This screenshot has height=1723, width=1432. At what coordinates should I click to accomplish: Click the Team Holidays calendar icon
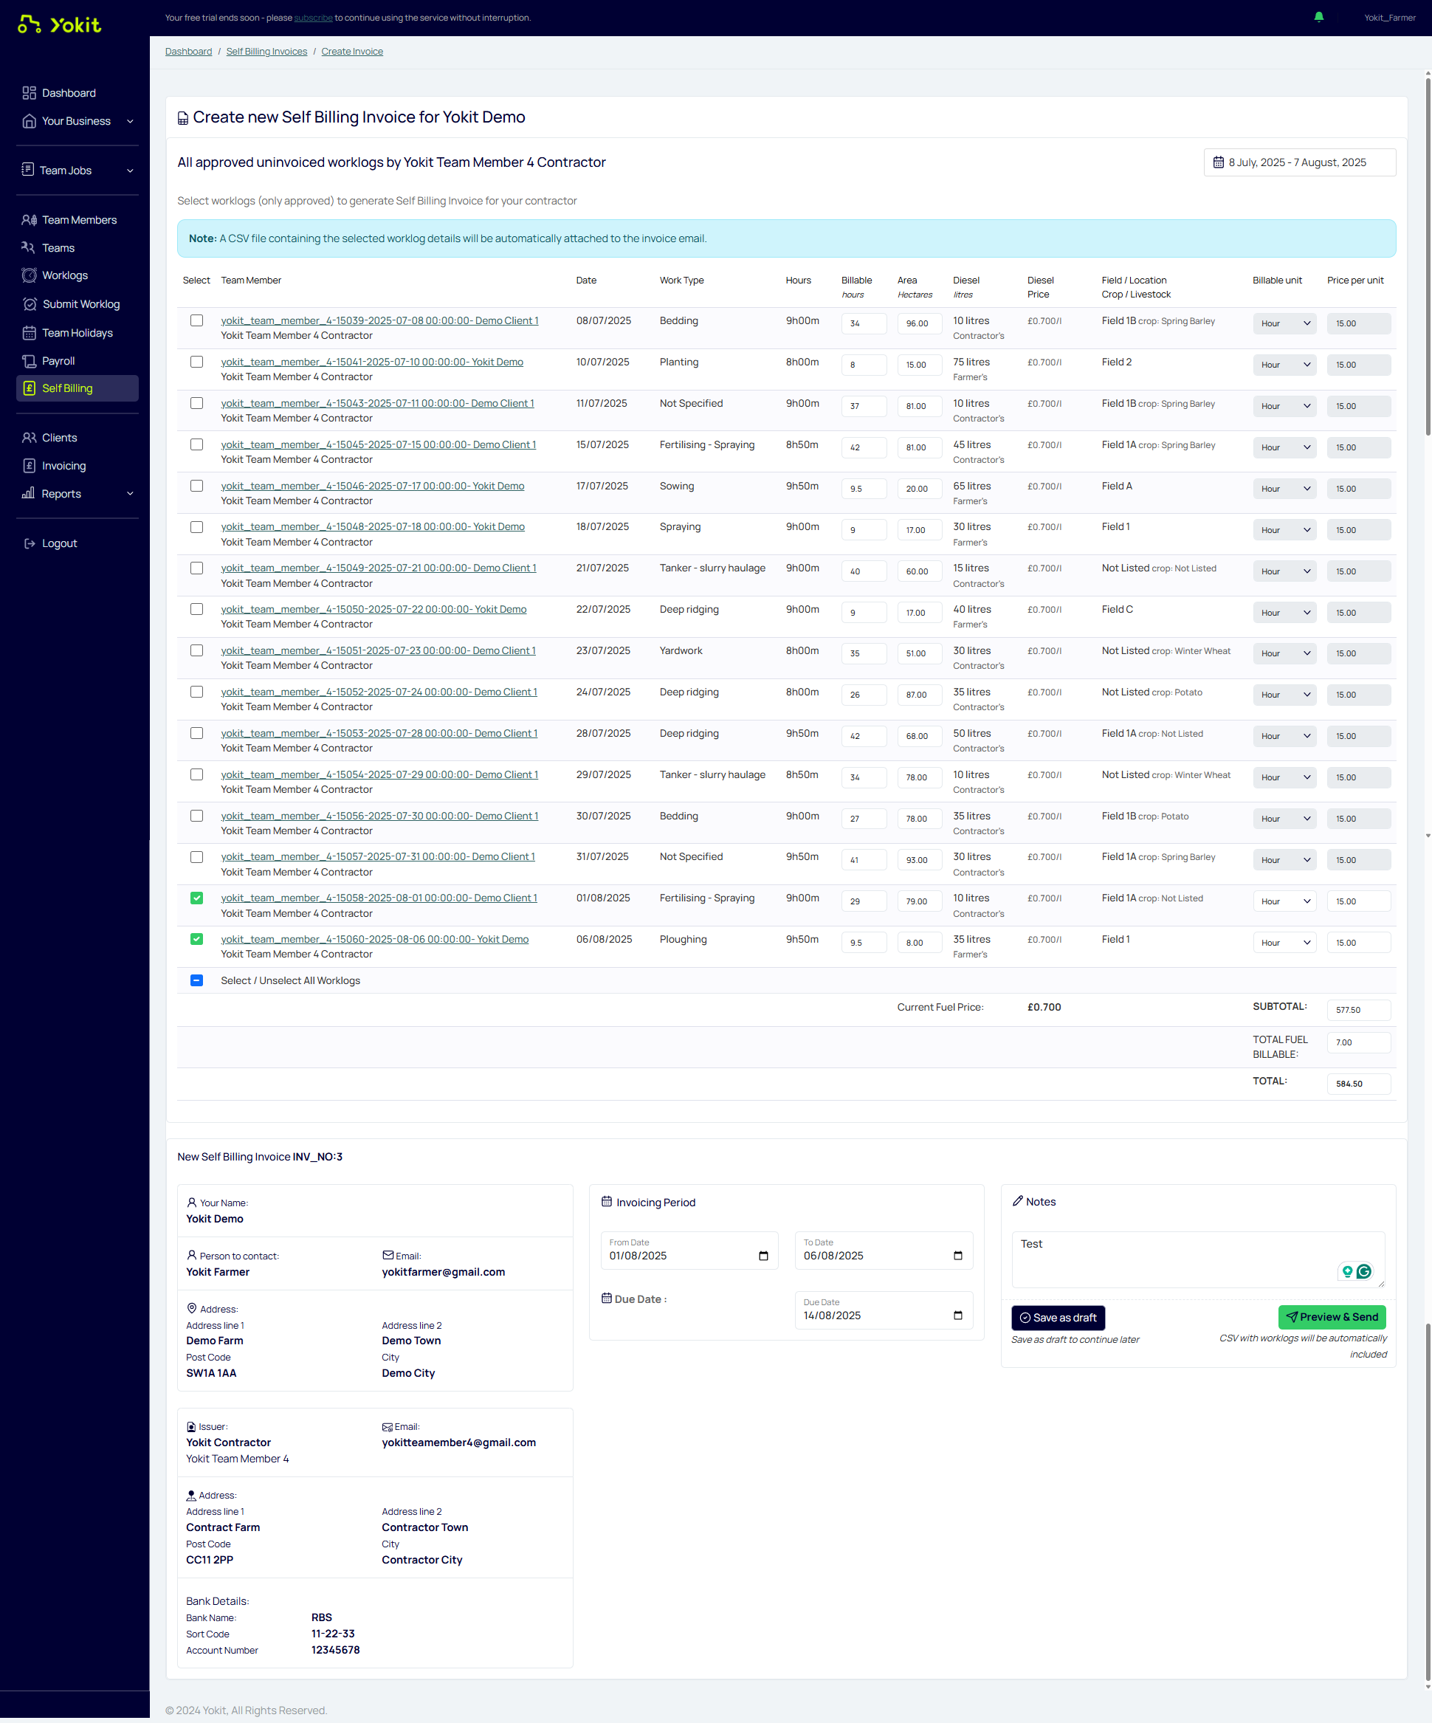pos(30,333)
